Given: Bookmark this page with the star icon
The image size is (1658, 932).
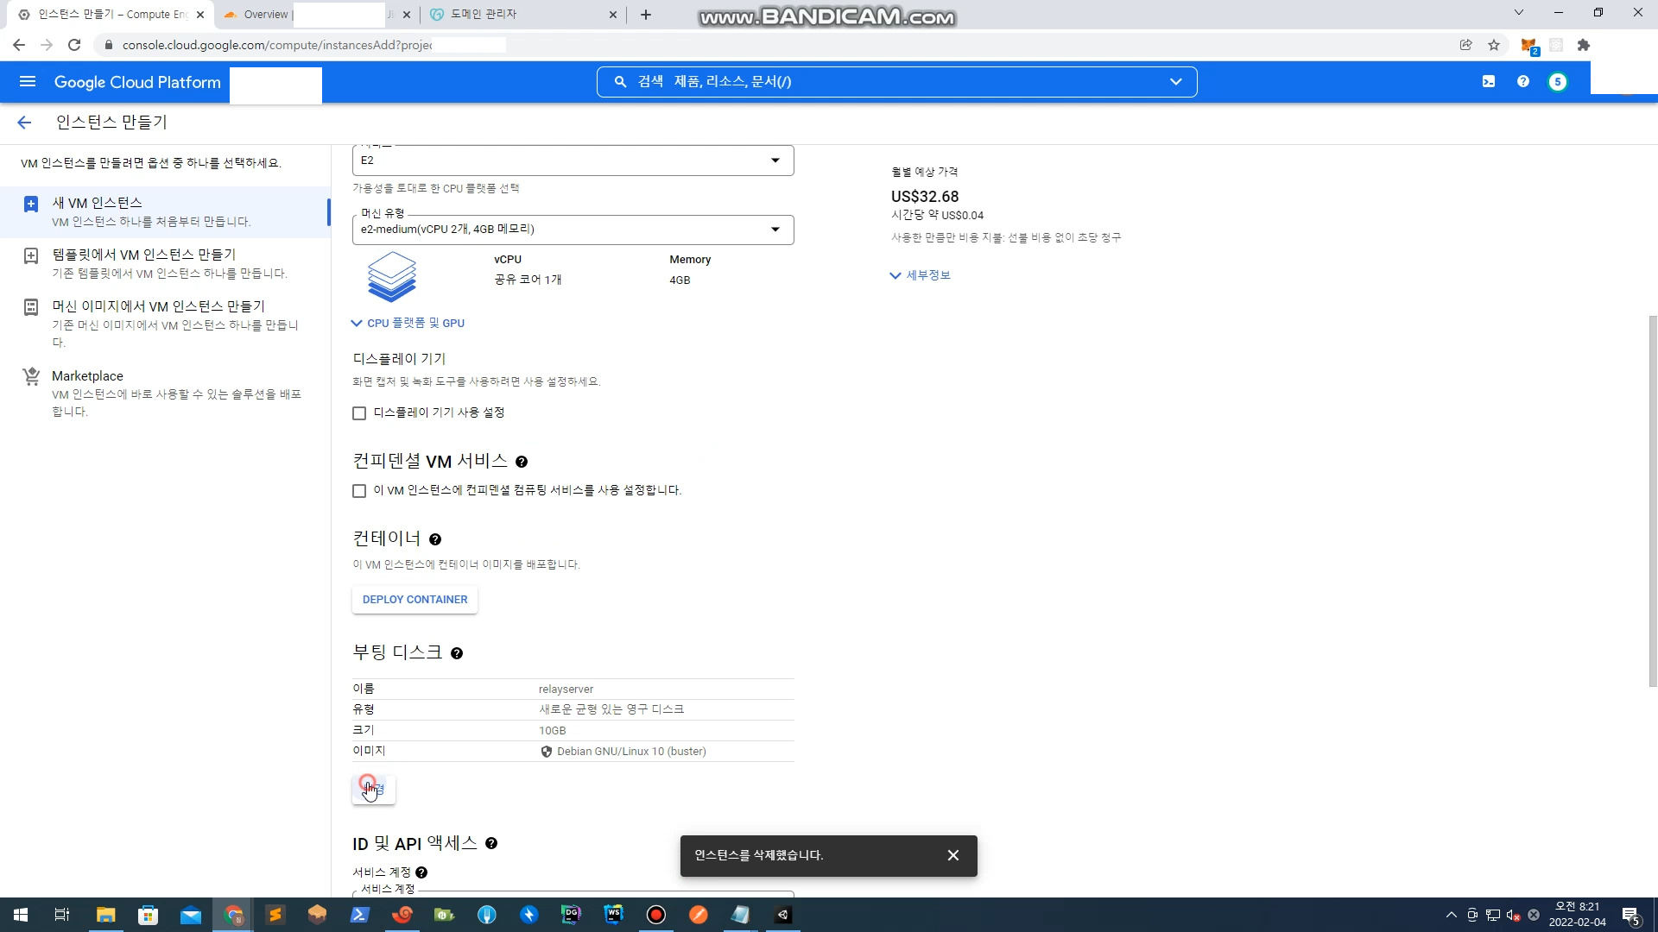Looking at the screenshot, I should (x=1494, y=45).
